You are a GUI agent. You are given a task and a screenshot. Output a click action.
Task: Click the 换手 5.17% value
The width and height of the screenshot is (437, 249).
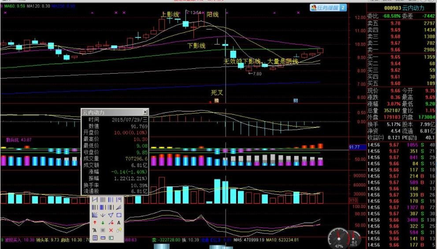click(x=394, y=124)
